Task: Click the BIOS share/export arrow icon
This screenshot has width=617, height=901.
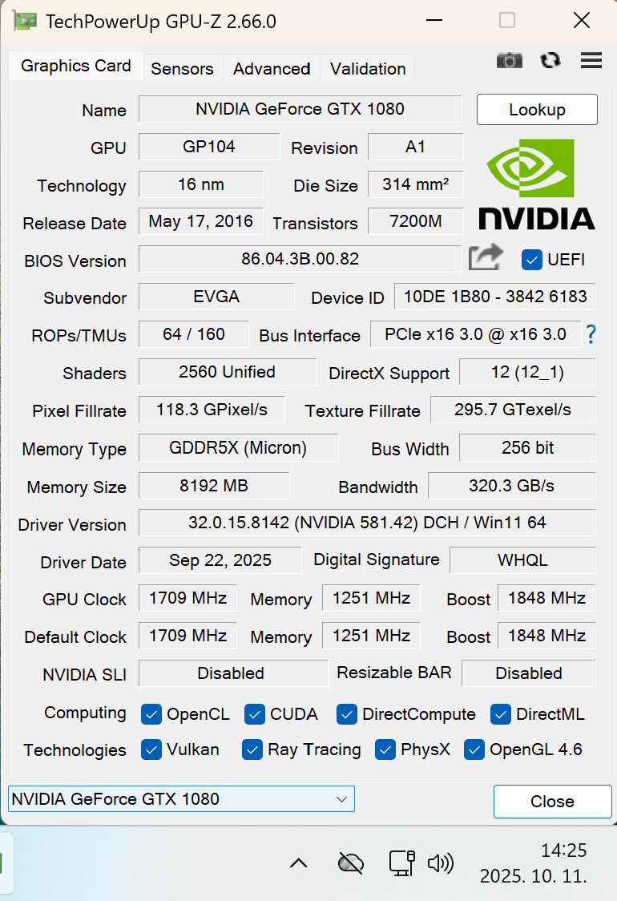Action: (486, 258)
